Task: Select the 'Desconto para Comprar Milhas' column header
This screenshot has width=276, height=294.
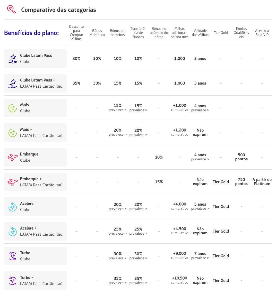Action: click(x=76, y=33)
